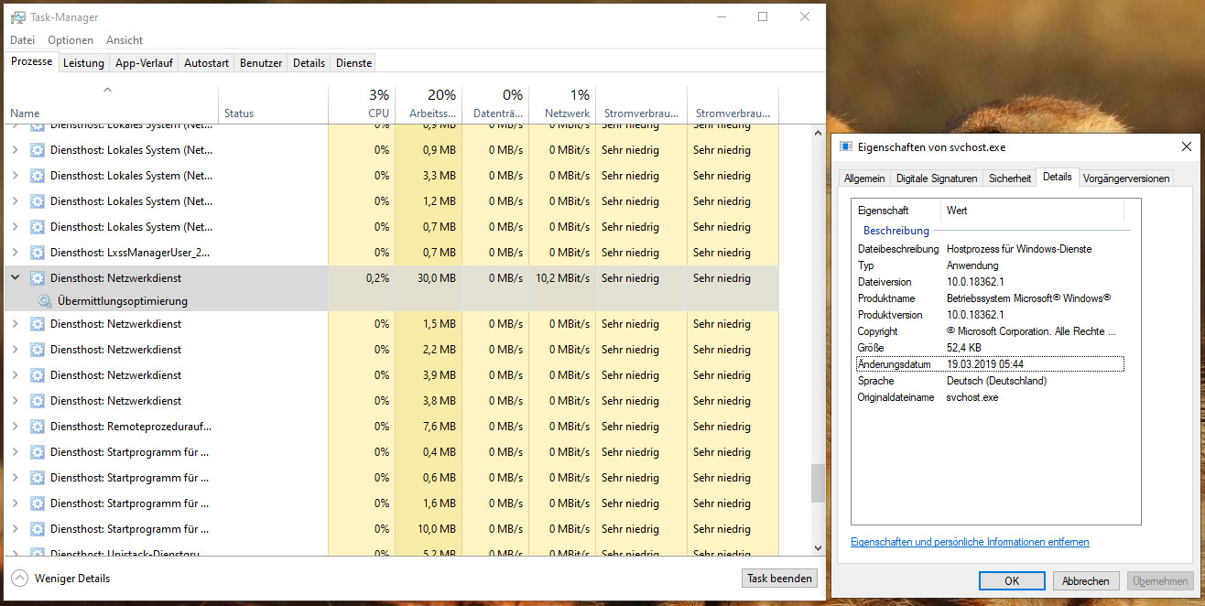Click the Task-Manager vertical scrollbar thumb

(818, 483)
